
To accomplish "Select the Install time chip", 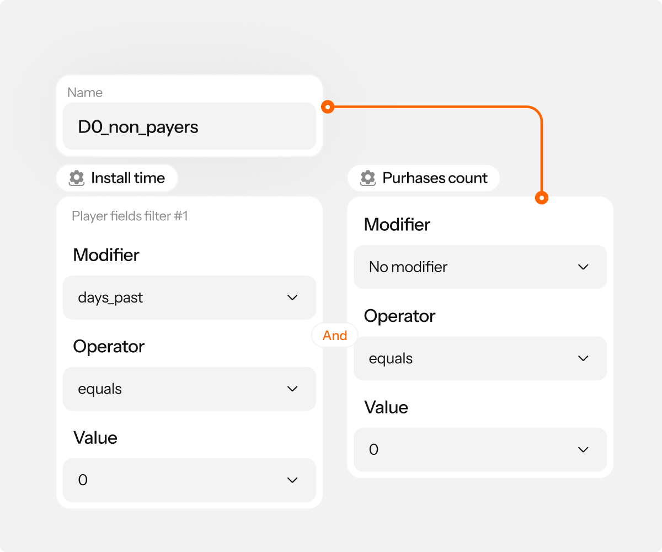I will 117,178.
